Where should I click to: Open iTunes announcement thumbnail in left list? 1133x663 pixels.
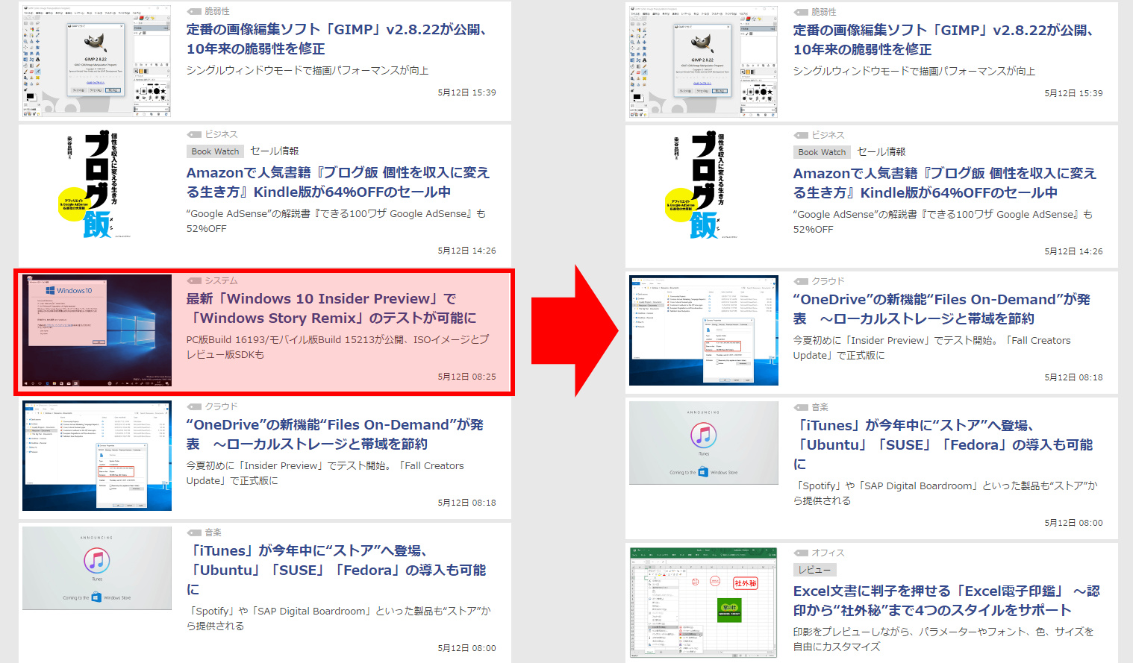pos(97,568)
